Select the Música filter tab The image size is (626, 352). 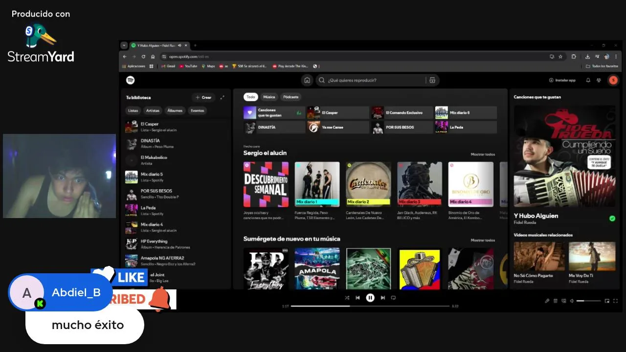pos(269,97)
